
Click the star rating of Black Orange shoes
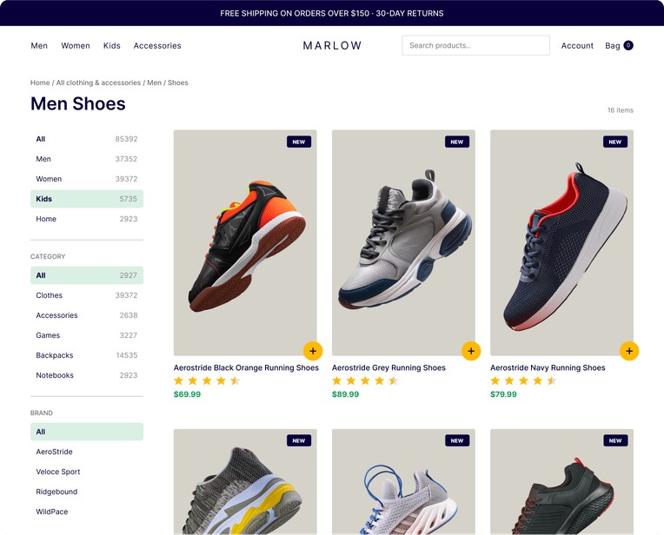pos(207,381)
